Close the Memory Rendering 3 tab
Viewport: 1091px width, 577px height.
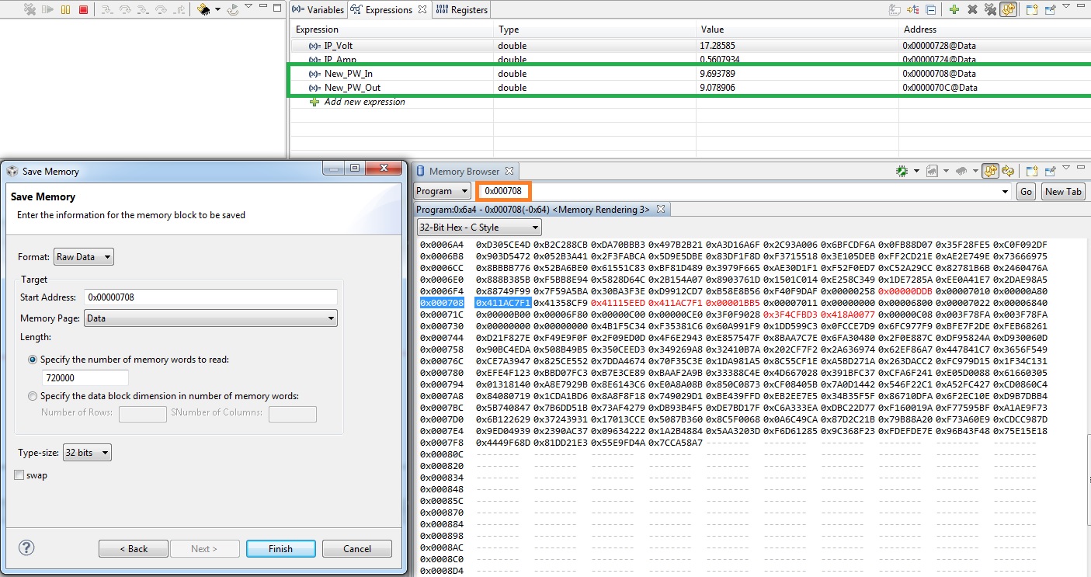(x=661, y=209)
